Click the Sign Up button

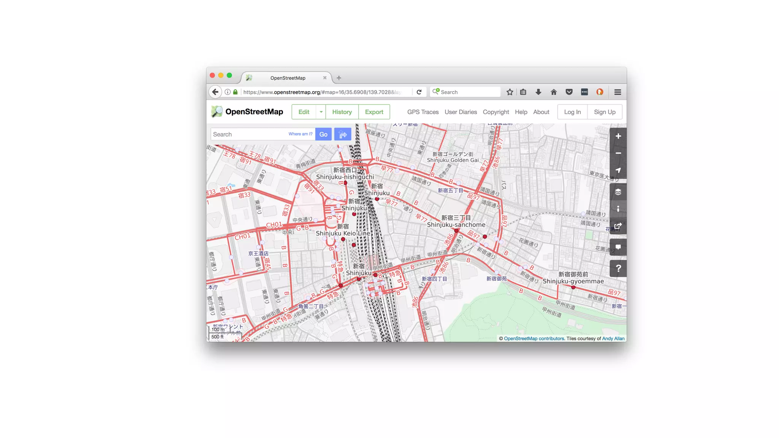(x=605, y=112)
